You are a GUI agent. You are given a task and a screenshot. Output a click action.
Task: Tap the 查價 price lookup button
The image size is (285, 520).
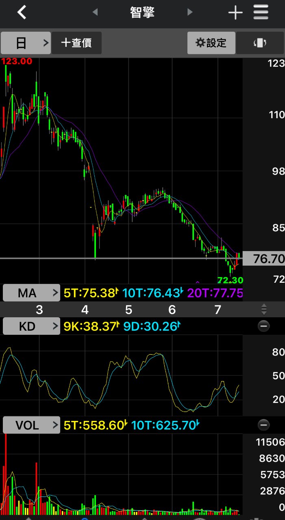(76, 43)
